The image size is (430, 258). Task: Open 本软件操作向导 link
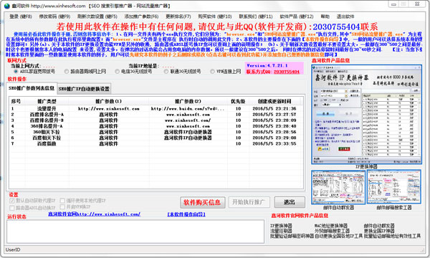tap(186, 214)
